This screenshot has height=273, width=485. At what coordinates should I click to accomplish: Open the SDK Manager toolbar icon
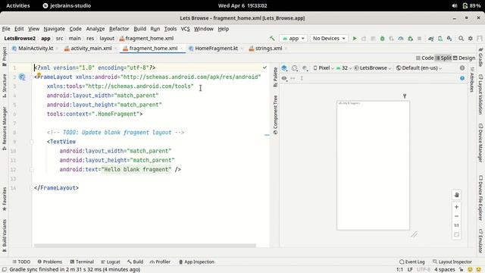pyautogui.click(x=449, y=39)
